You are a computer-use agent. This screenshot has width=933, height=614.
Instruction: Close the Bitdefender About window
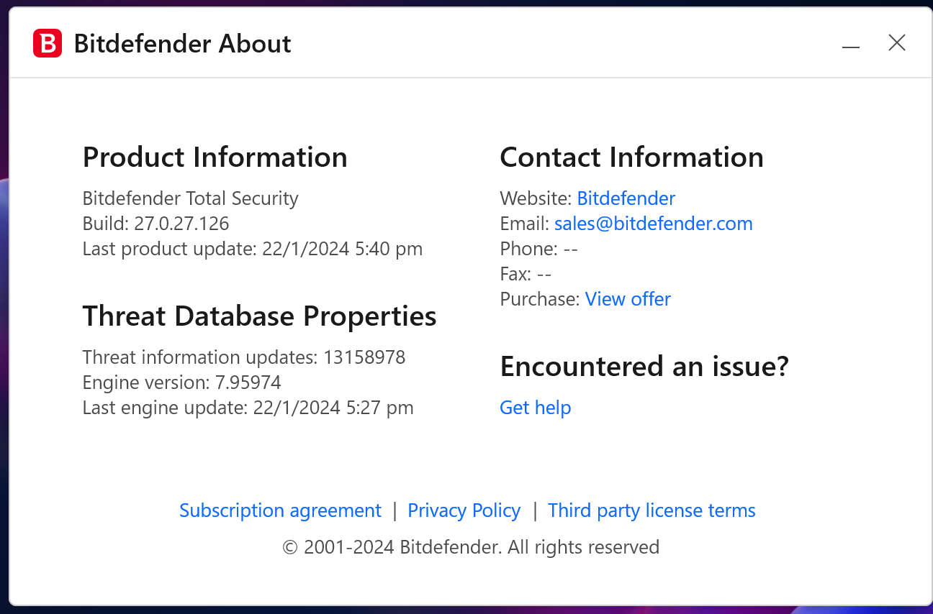tap(896, 43)
